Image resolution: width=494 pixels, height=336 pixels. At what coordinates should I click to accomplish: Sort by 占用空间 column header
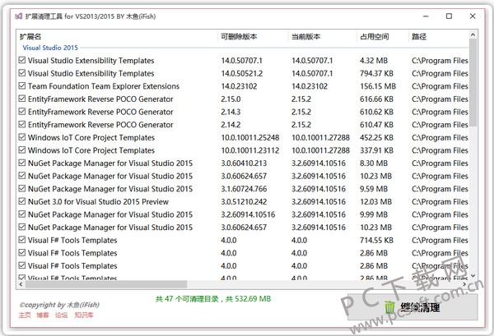(x=383, y=36)
